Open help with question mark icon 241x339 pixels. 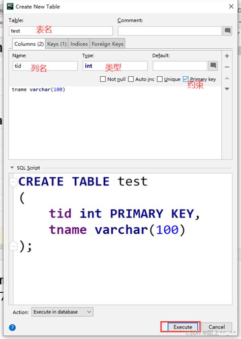pos(12,327)
